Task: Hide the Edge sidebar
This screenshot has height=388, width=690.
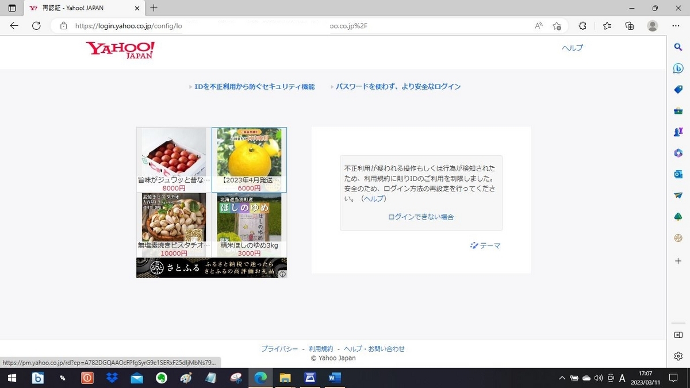Action: click(678, 335)
